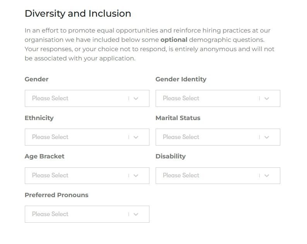This screenshot has width=307, height=244.
Task: Click the chevron arrow in the Age Bracket dropdown
Action: (136, 175)
